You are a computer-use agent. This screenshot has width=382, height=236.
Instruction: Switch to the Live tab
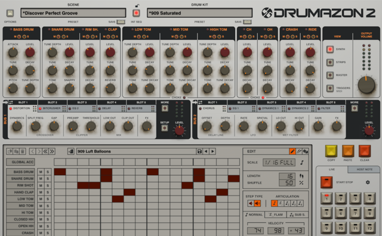click(332, 169)
